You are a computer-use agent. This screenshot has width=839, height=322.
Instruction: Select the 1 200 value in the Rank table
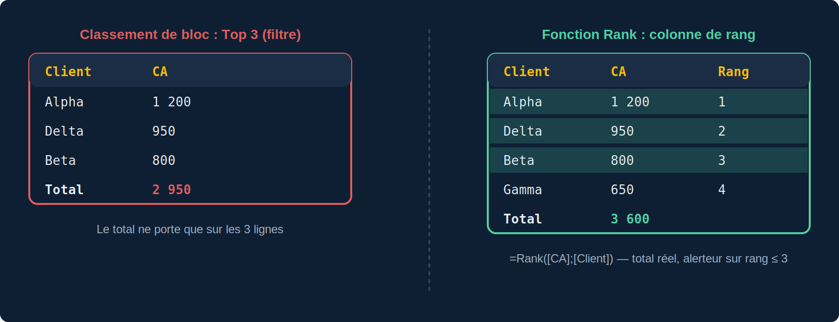coord(630,102)
